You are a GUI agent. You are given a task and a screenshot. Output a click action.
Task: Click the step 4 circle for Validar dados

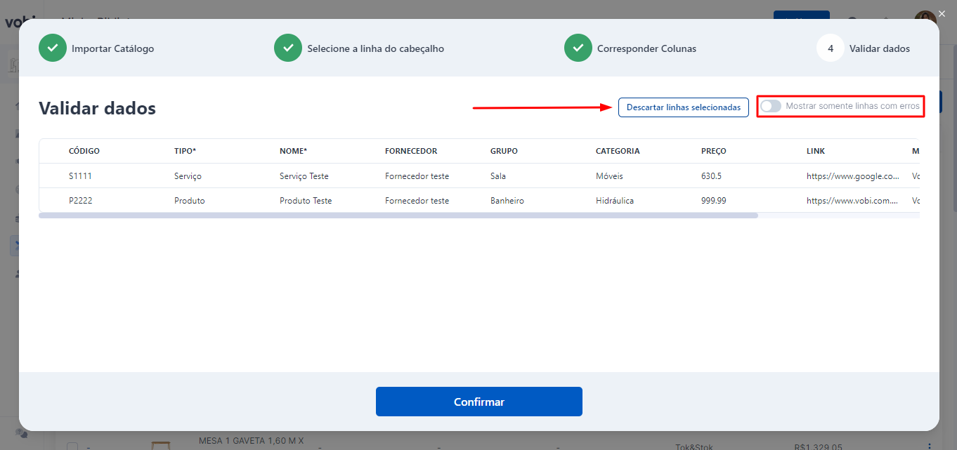(831, 48)
